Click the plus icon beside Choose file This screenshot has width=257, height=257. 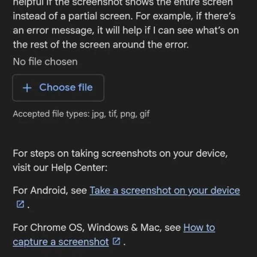27,88
